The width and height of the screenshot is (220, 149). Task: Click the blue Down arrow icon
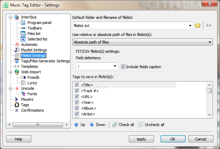92,125
